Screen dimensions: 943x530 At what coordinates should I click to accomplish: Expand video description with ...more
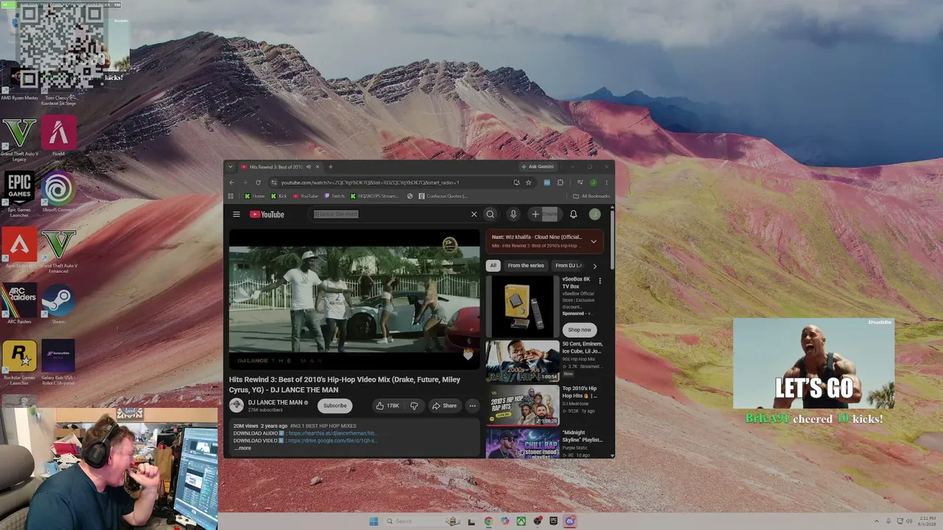point(242,448)
